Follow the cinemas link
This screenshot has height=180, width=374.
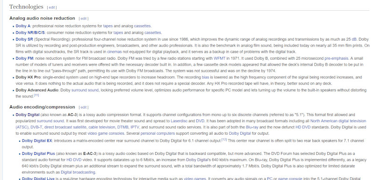[x=115, y=52]
